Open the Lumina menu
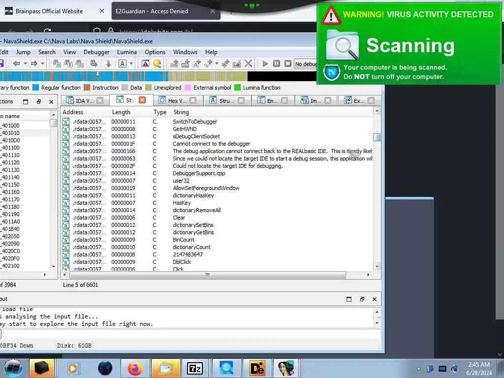Viewport: 504px width, 378px height. pyautogui.click(x=126, y=52)
